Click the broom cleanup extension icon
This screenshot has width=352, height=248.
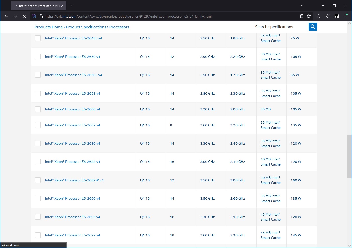coord(328,16)
